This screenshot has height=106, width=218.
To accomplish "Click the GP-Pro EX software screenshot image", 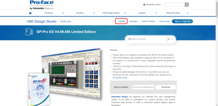I will click(71, 73).
